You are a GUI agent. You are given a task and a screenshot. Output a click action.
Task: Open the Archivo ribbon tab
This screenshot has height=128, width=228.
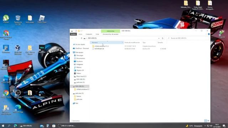pyautogui.click(x=73, y=34)
